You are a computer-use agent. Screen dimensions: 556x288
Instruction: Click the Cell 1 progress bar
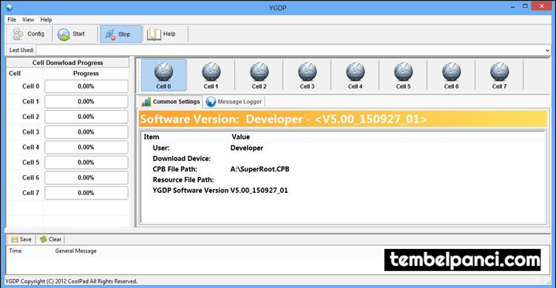point(87,102)
